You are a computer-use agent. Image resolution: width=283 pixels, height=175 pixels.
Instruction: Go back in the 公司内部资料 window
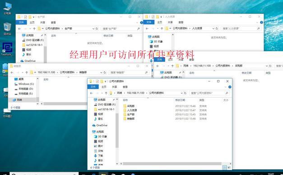pos(91,93)
